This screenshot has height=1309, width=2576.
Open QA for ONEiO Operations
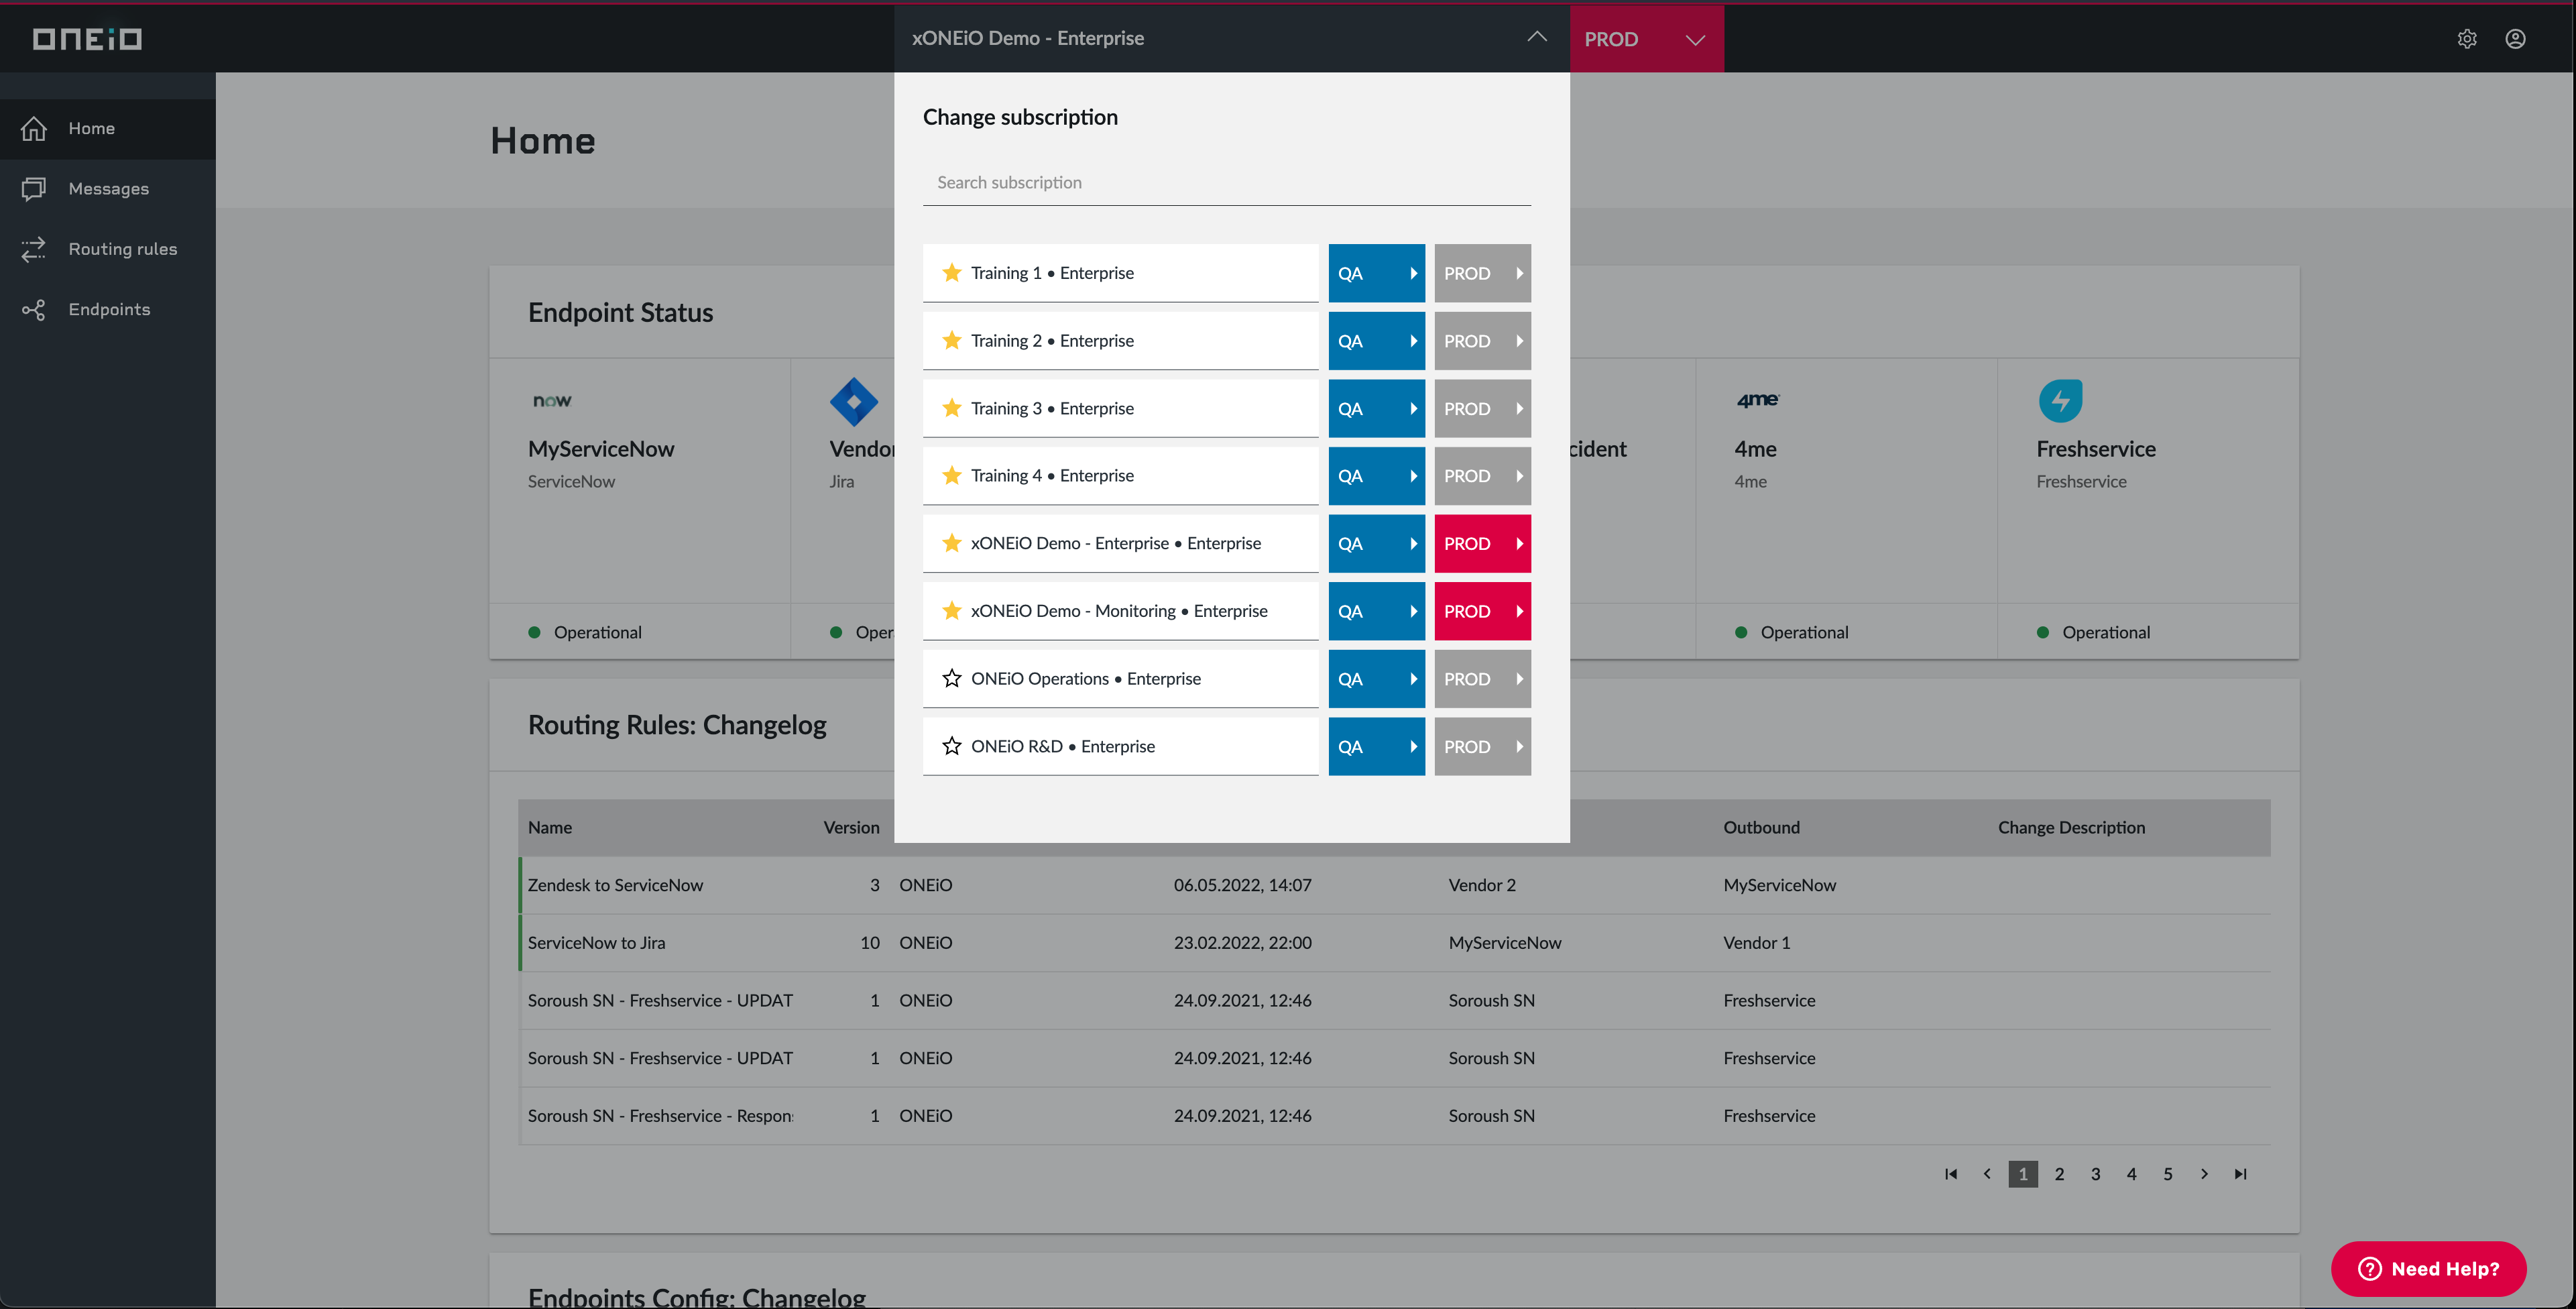point(1376,679)
